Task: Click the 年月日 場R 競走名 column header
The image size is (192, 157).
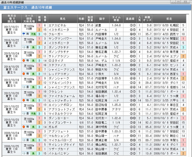Action: [x=12, y=19]
